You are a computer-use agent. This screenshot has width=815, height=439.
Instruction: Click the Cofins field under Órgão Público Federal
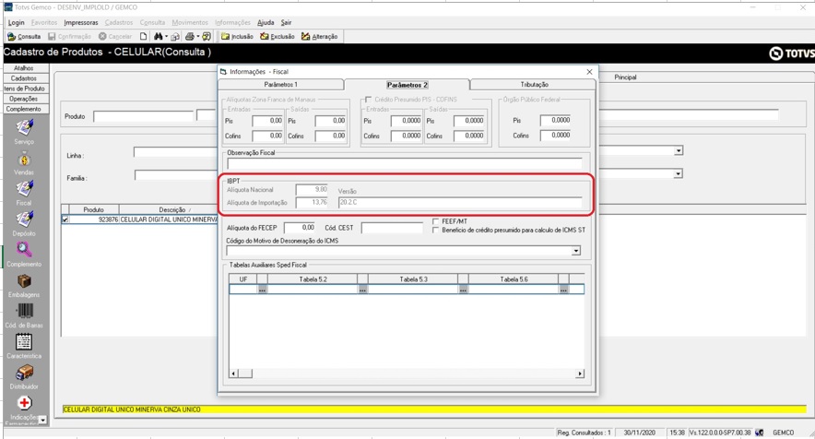pyautogui.click(x=556, y=136)
